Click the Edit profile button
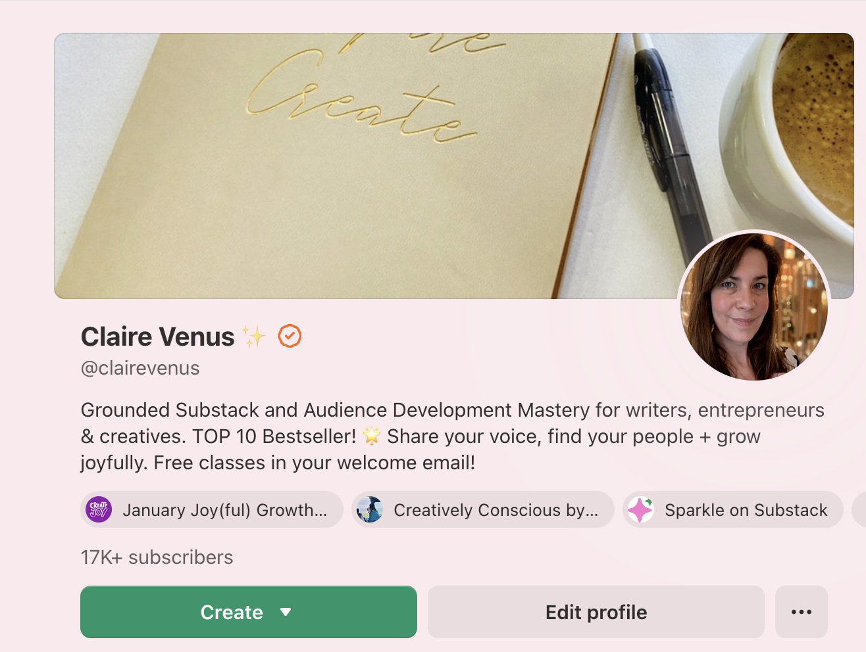 pyautogui.click(x=596, y=612)
